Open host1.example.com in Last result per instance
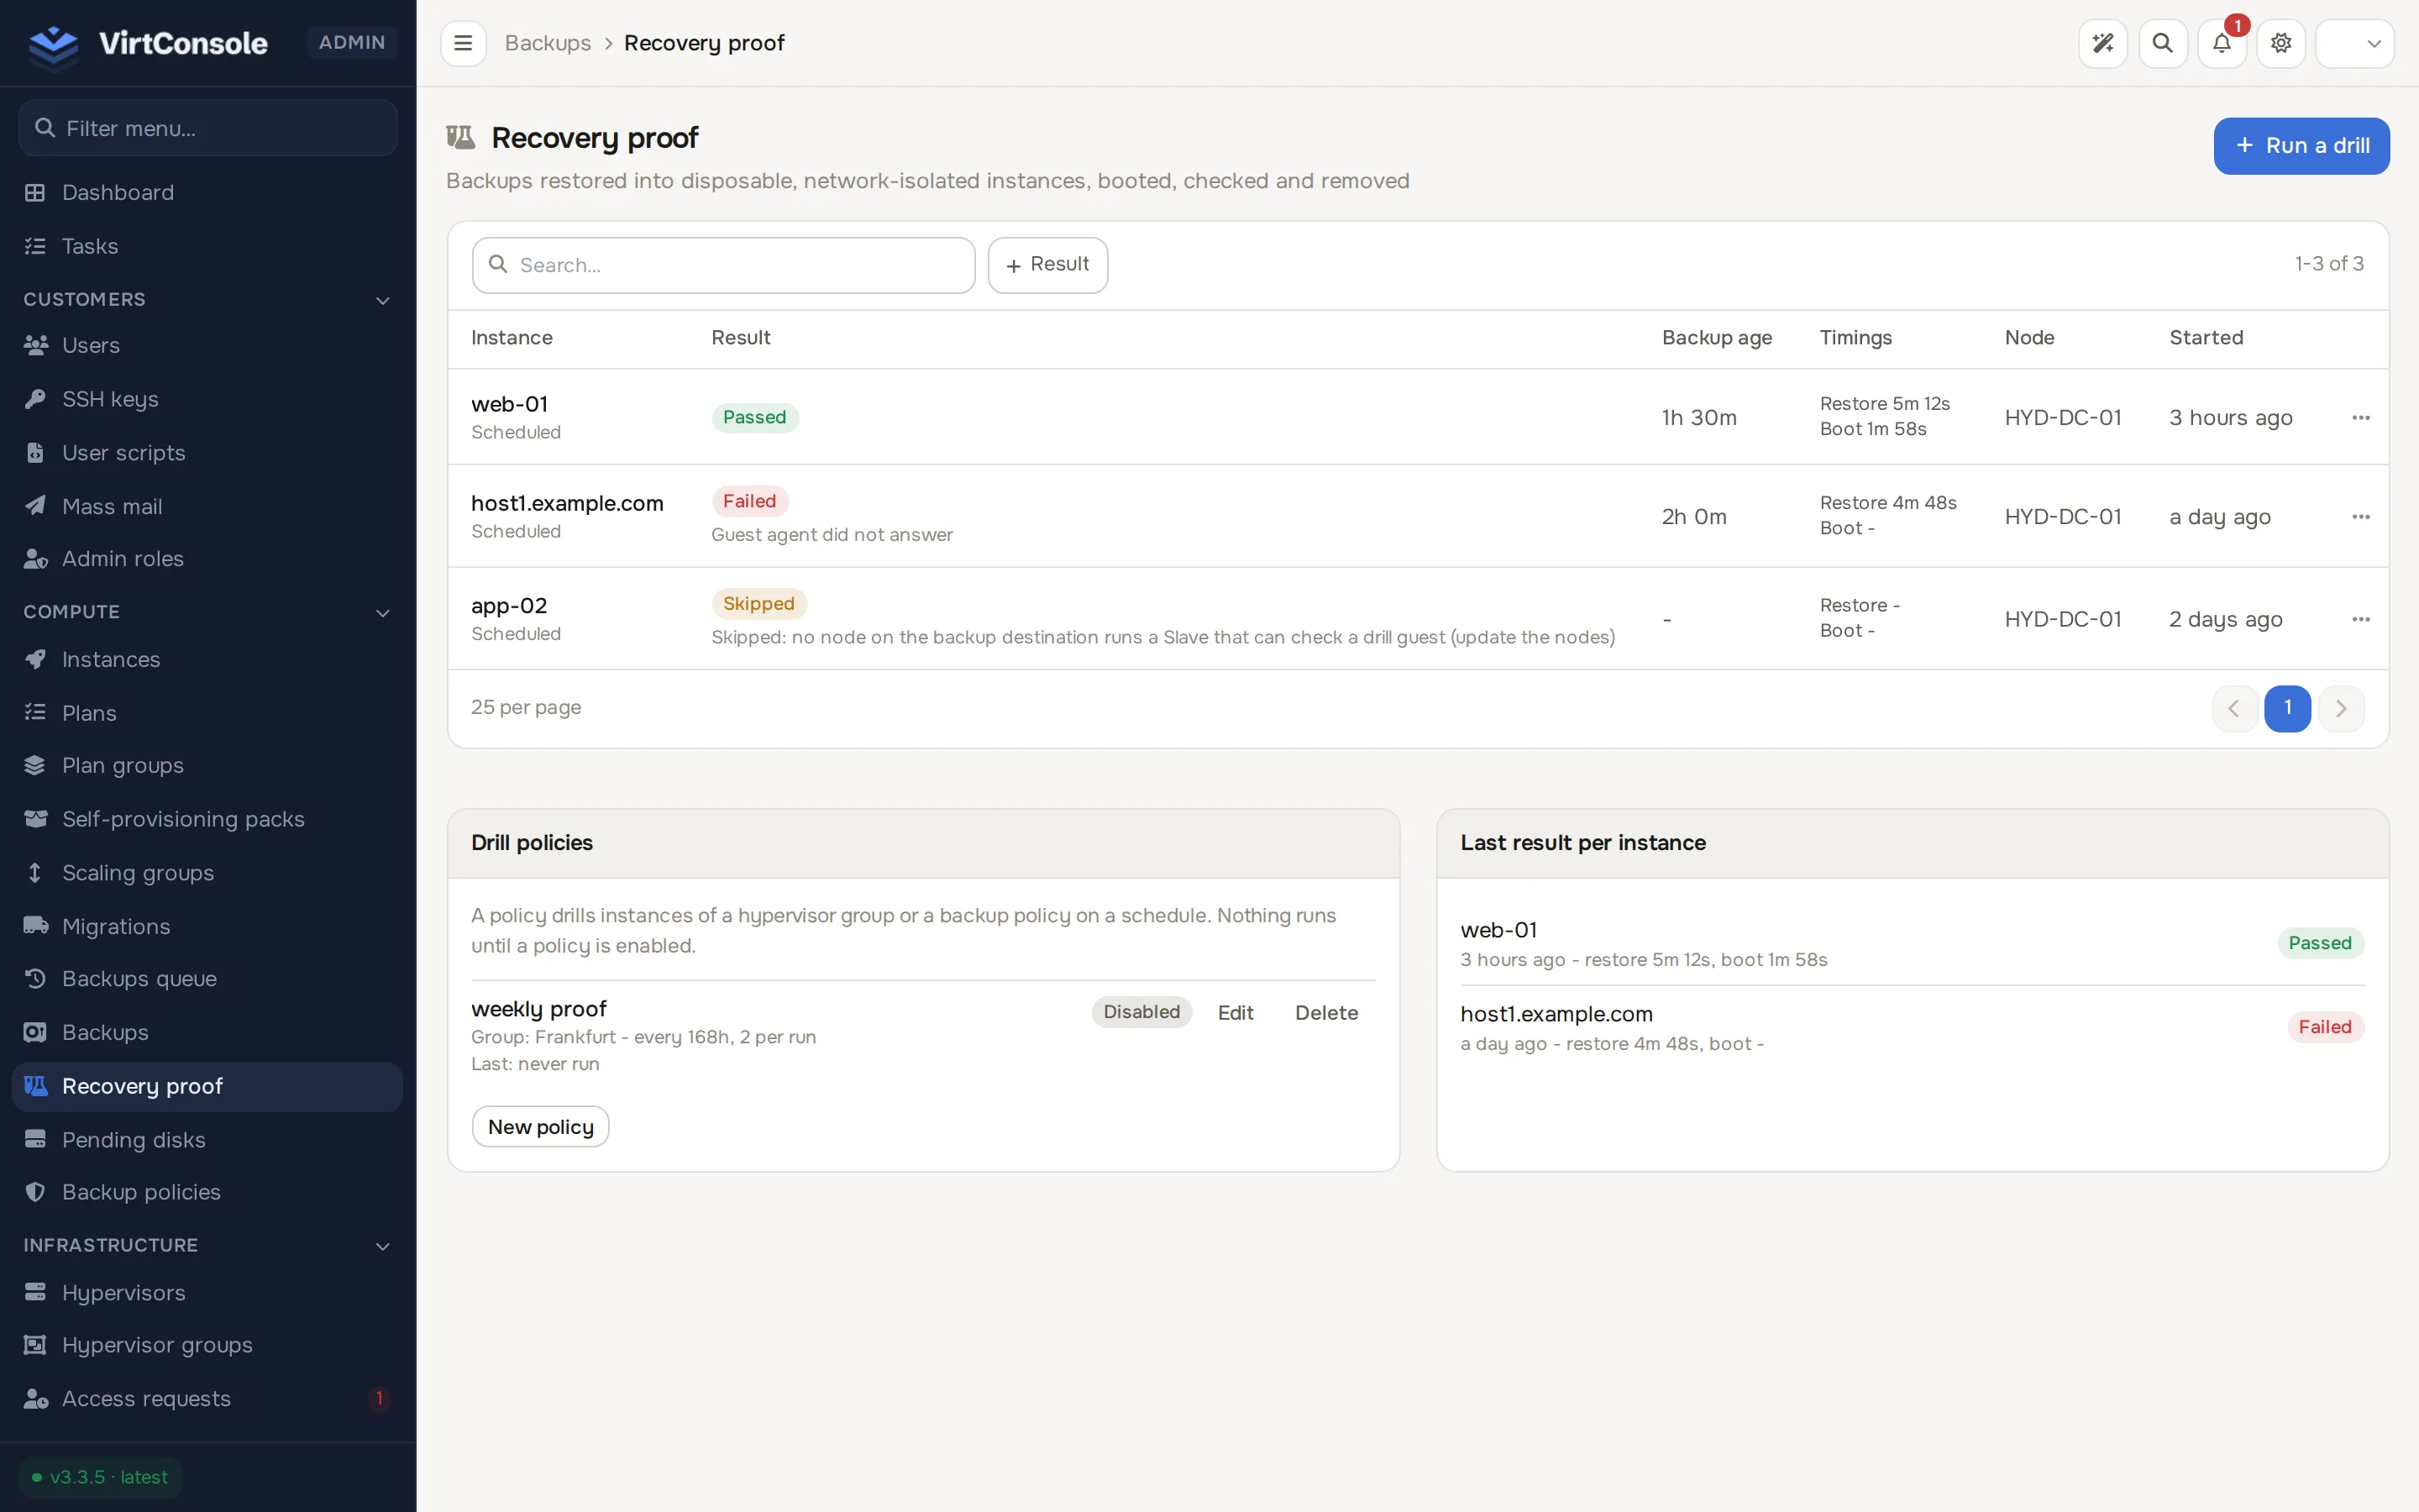Viewport: 2419px width, 1512px height. (x=1556, y=1014)
